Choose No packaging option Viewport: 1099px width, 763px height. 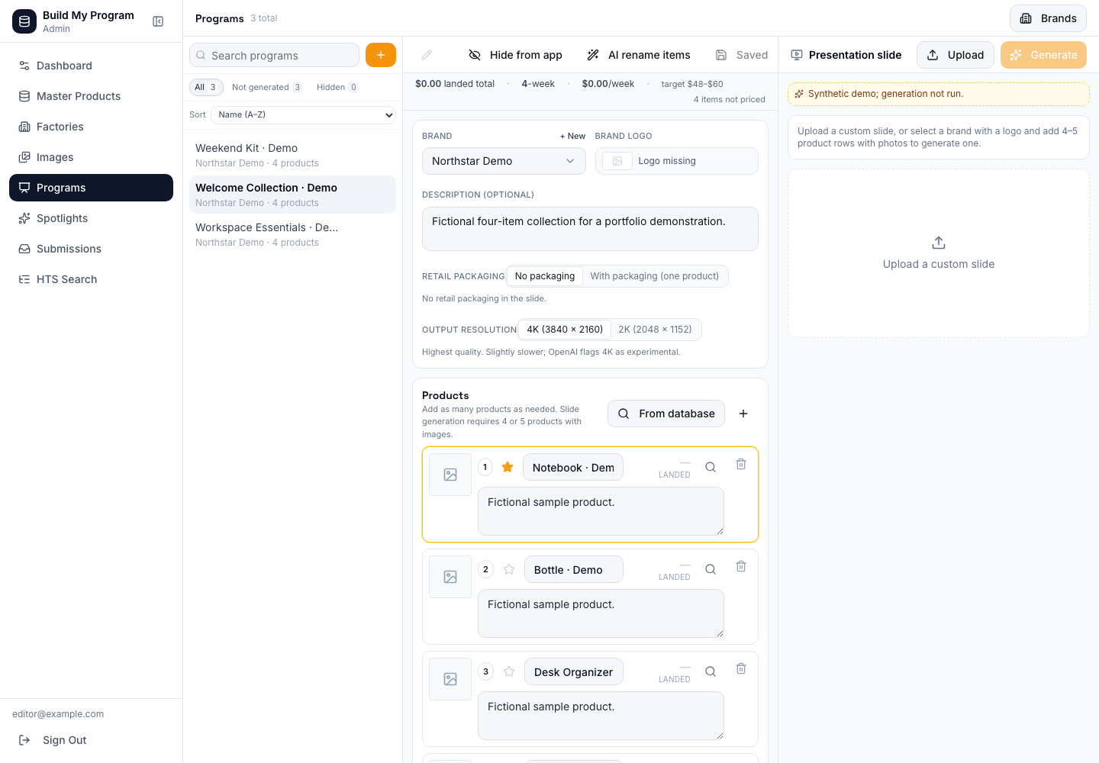(545, 276)
